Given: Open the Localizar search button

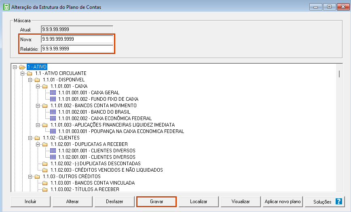Looking at the screenshot, I should tap(199, 202).
